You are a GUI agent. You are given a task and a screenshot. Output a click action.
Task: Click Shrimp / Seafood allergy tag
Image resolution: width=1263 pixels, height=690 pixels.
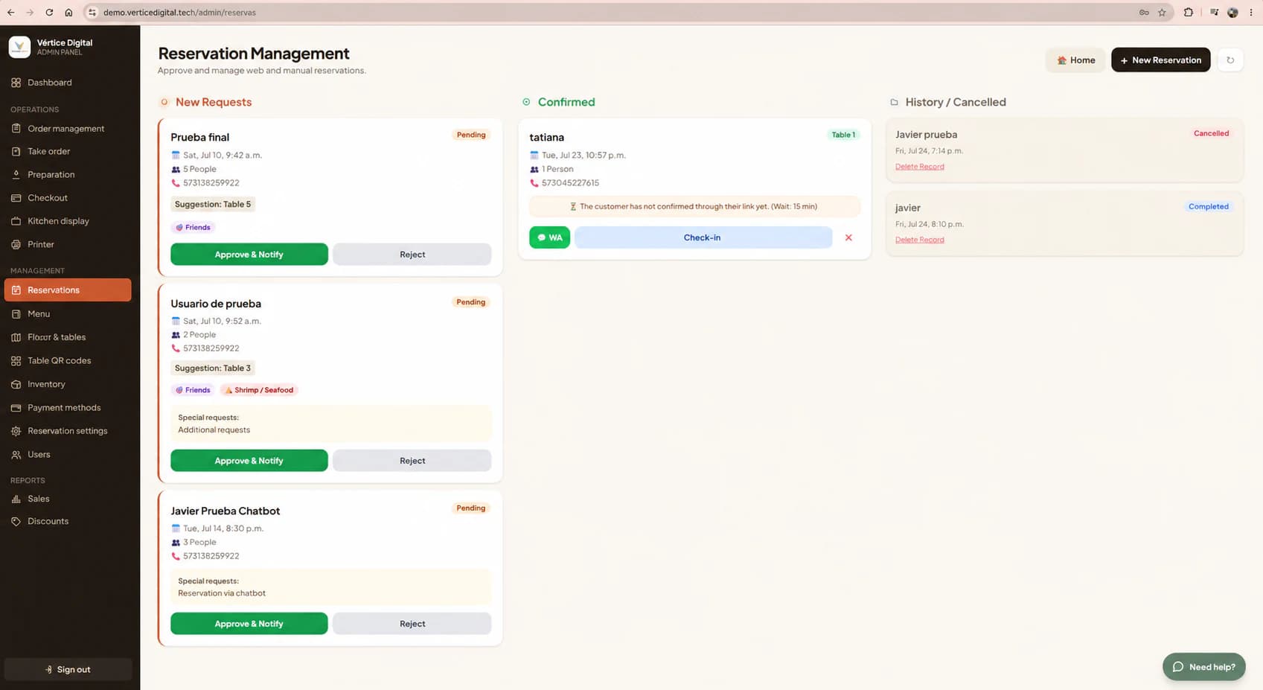point(259,390)
